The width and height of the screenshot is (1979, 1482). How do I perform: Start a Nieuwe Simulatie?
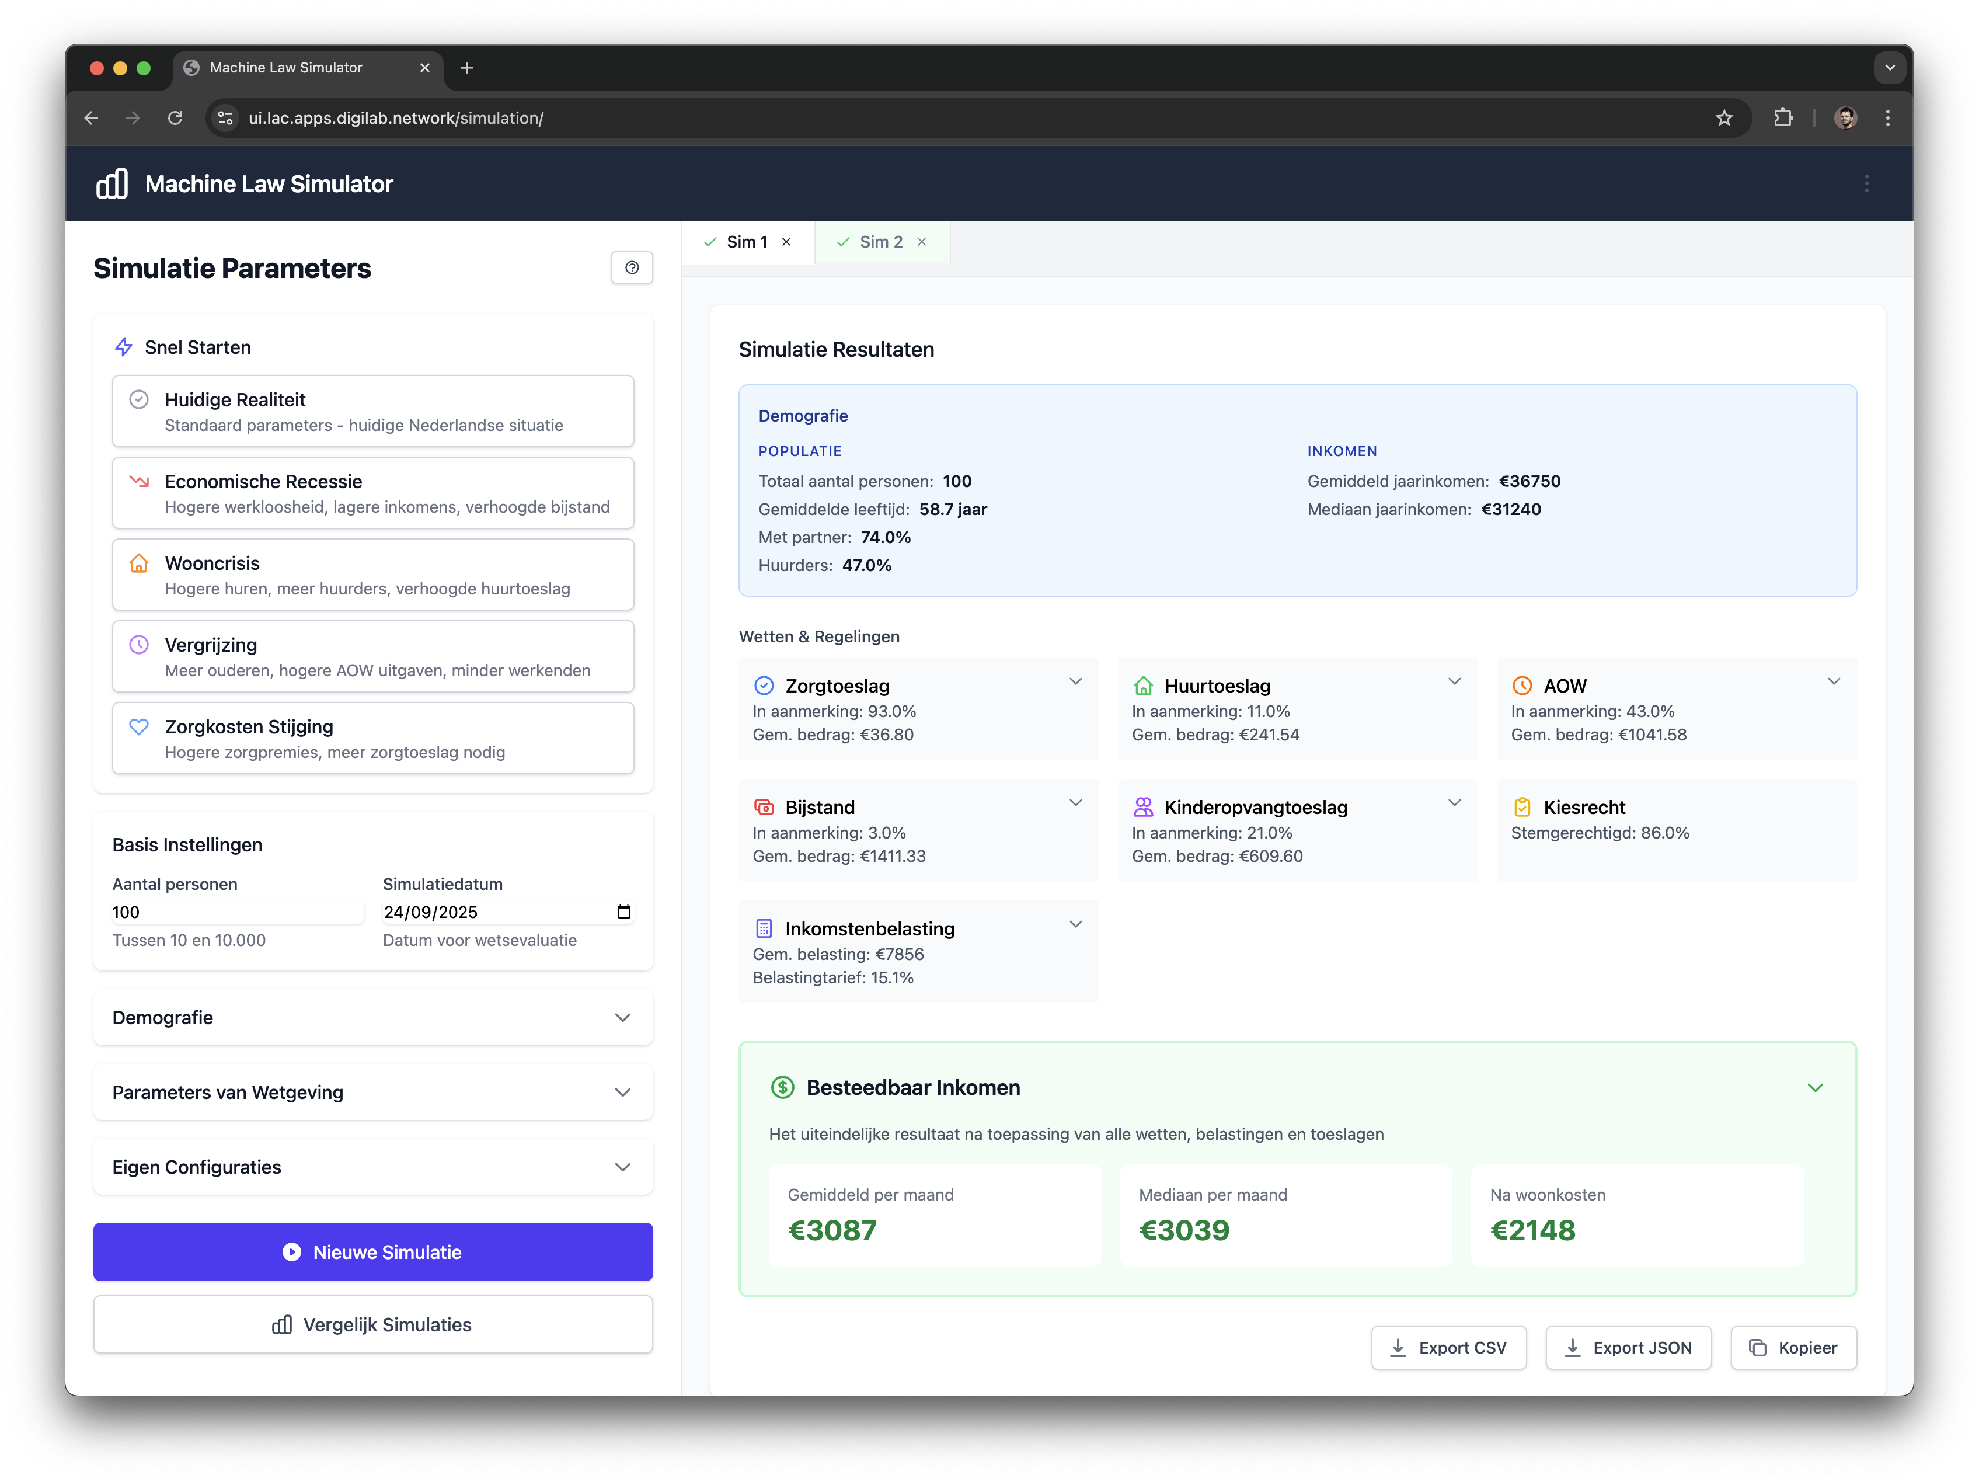click(x=372, y=1252)
